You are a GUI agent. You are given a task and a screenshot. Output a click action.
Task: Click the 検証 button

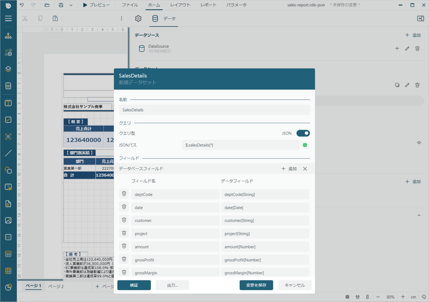point(134,285)
